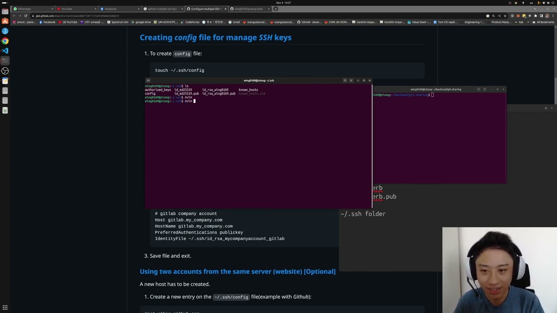This screenshot has width=557, height=313.
Task: Open the Chrome profile avatar
Action: [x=547, y=16]
